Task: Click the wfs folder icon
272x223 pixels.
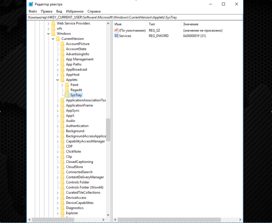Action: (x=53, y=28)
